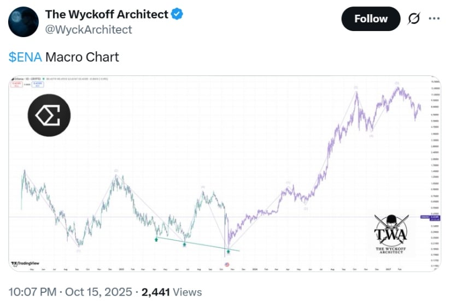Click the TradingView logo on the chart
Screen dimensions: 451x307
[x=21, y=264]
